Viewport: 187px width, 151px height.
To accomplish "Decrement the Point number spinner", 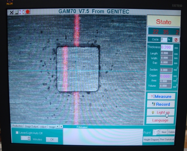I will pyautogui.click(x=158, y=133).
